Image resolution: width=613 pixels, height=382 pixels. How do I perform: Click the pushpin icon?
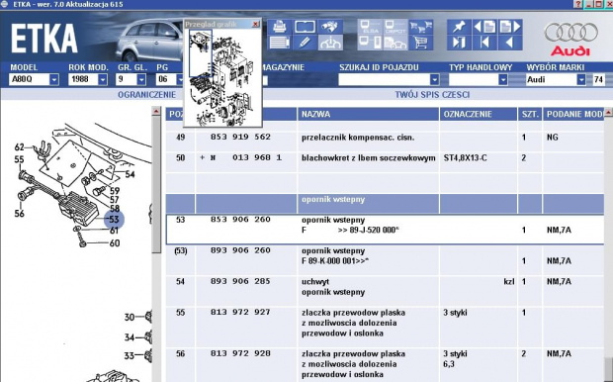(459, 27)
